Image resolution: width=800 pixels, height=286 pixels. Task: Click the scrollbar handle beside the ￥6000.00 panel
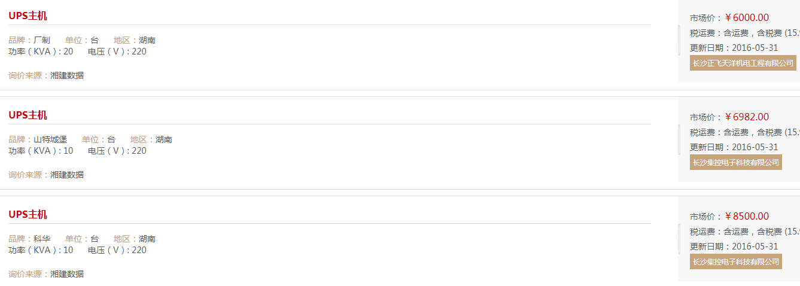coord(679,40)
